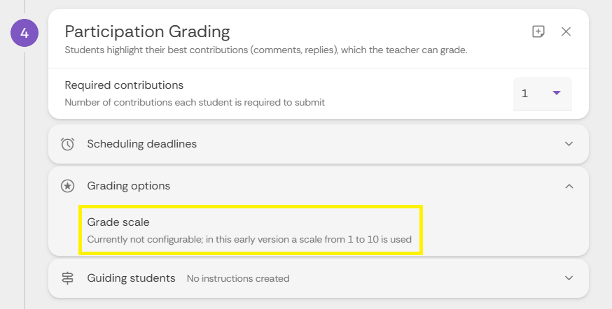The width and height of the screenshot is (612, 309).
Task: Click the Grade scale label
Action: coord(118,222)
